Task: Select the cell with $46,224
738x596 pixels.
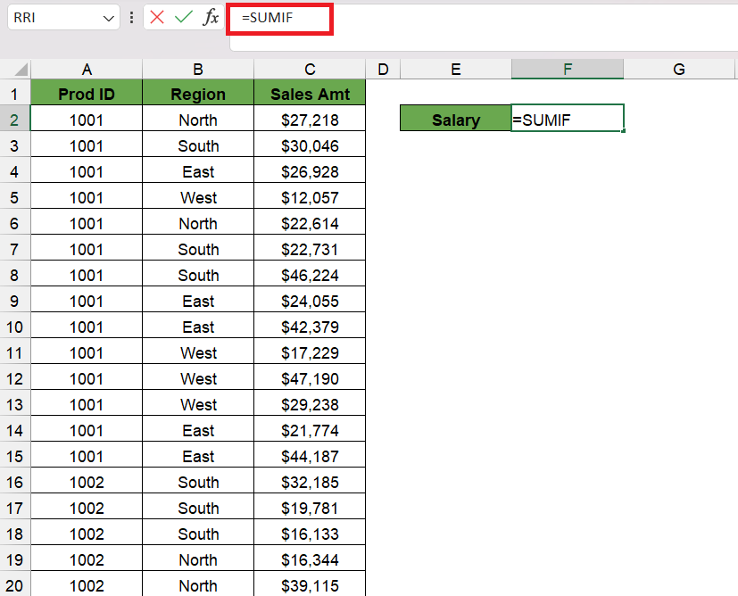Action: click(310, 275)
